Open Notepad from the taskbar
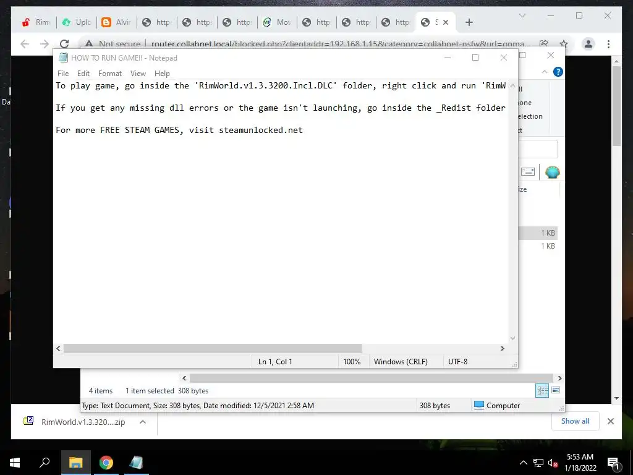The width and height of the screenshot is (633, 475). coord(136,463)
